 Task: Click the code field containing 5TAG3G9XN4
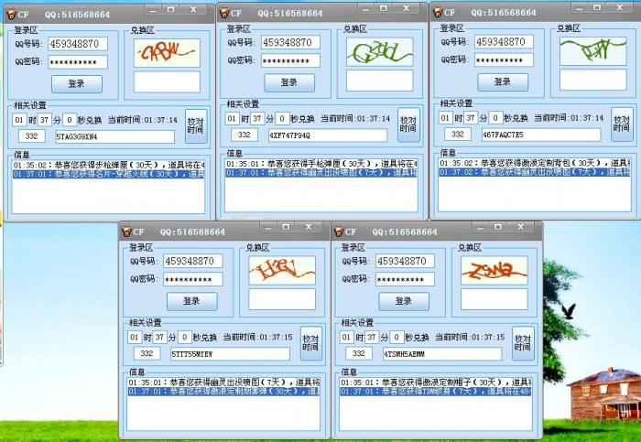114,137
